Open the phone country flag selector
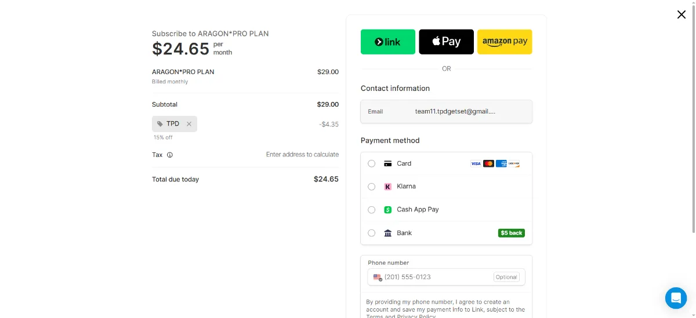Image resolution: width=696 pixels, height=318 pixels. 378,277
